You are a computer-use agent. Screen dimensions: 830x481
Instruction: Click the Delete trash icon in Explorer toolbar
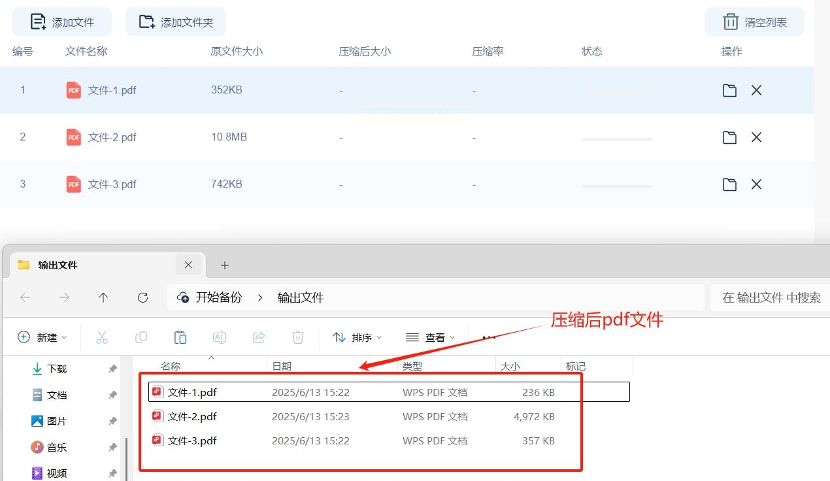pyautogui.click(x=297, y=337)
